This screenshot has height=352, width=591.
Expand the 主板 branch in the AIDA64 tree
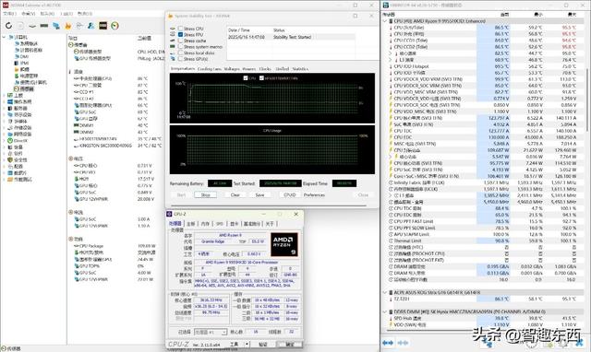point(4,95)
